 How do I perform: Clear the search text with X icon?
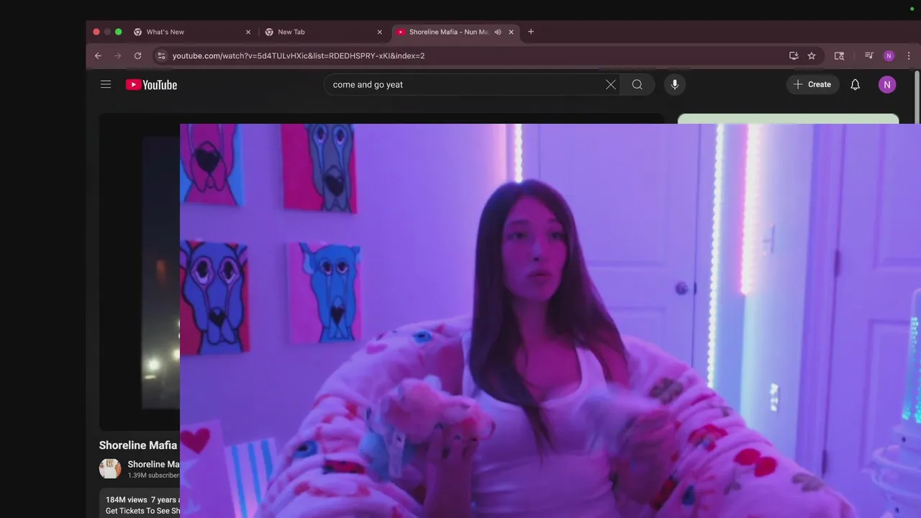click(610, 84)
